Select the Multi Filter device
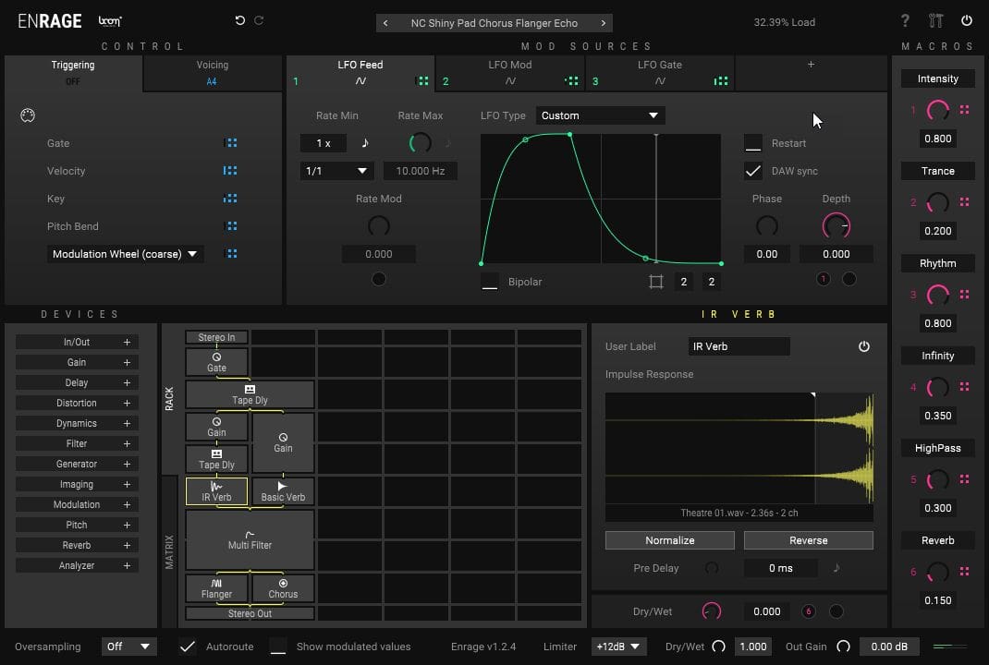This screenshot has width=989, height=665. click(250, 540)
